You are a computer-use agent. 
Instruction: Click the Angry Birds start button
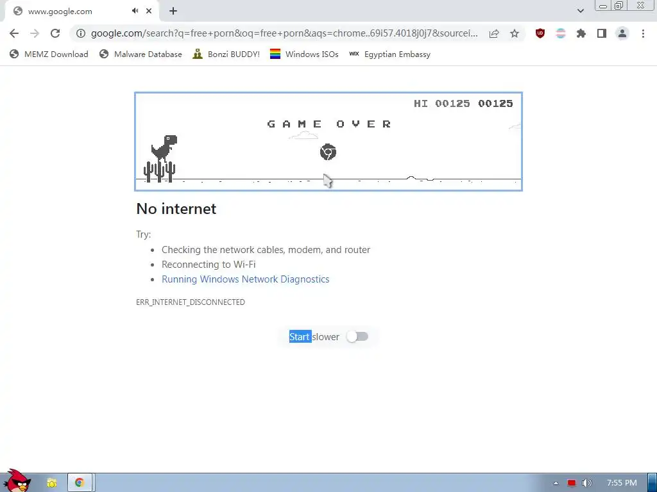(x=17, y=481)
